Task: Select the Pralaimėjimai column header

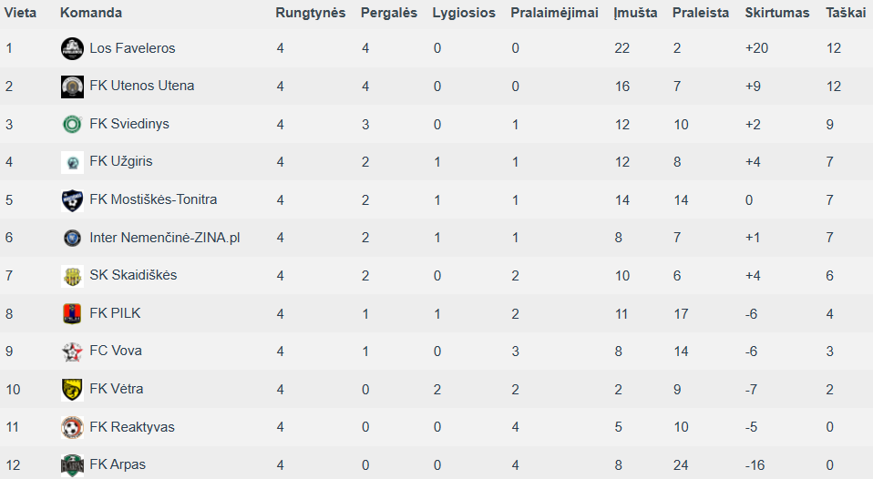Action: coord(555,13)
